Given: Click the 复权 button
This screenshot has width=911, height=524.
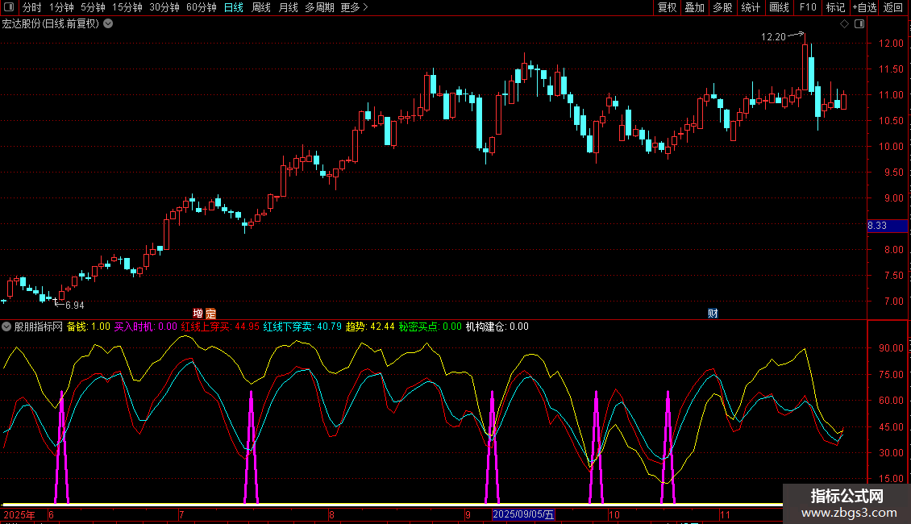Looking at the screenshot, I should coord(667,8).
